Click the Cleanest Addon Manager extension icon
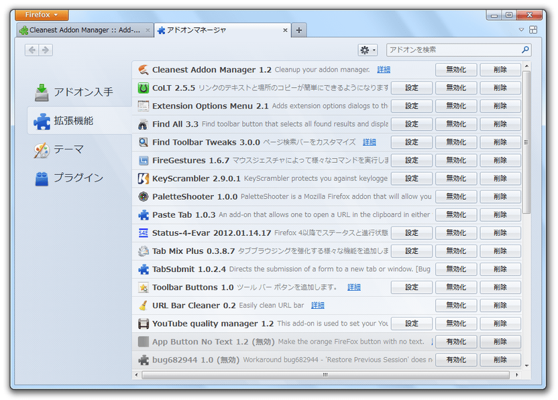 click(x=144, y=70)
